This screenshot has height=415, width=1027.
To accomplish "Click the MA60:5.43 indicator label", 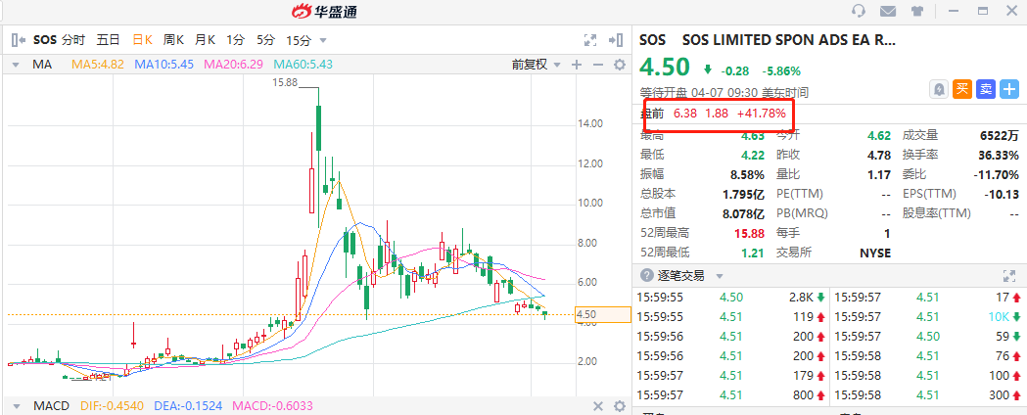I will point(303,65).
